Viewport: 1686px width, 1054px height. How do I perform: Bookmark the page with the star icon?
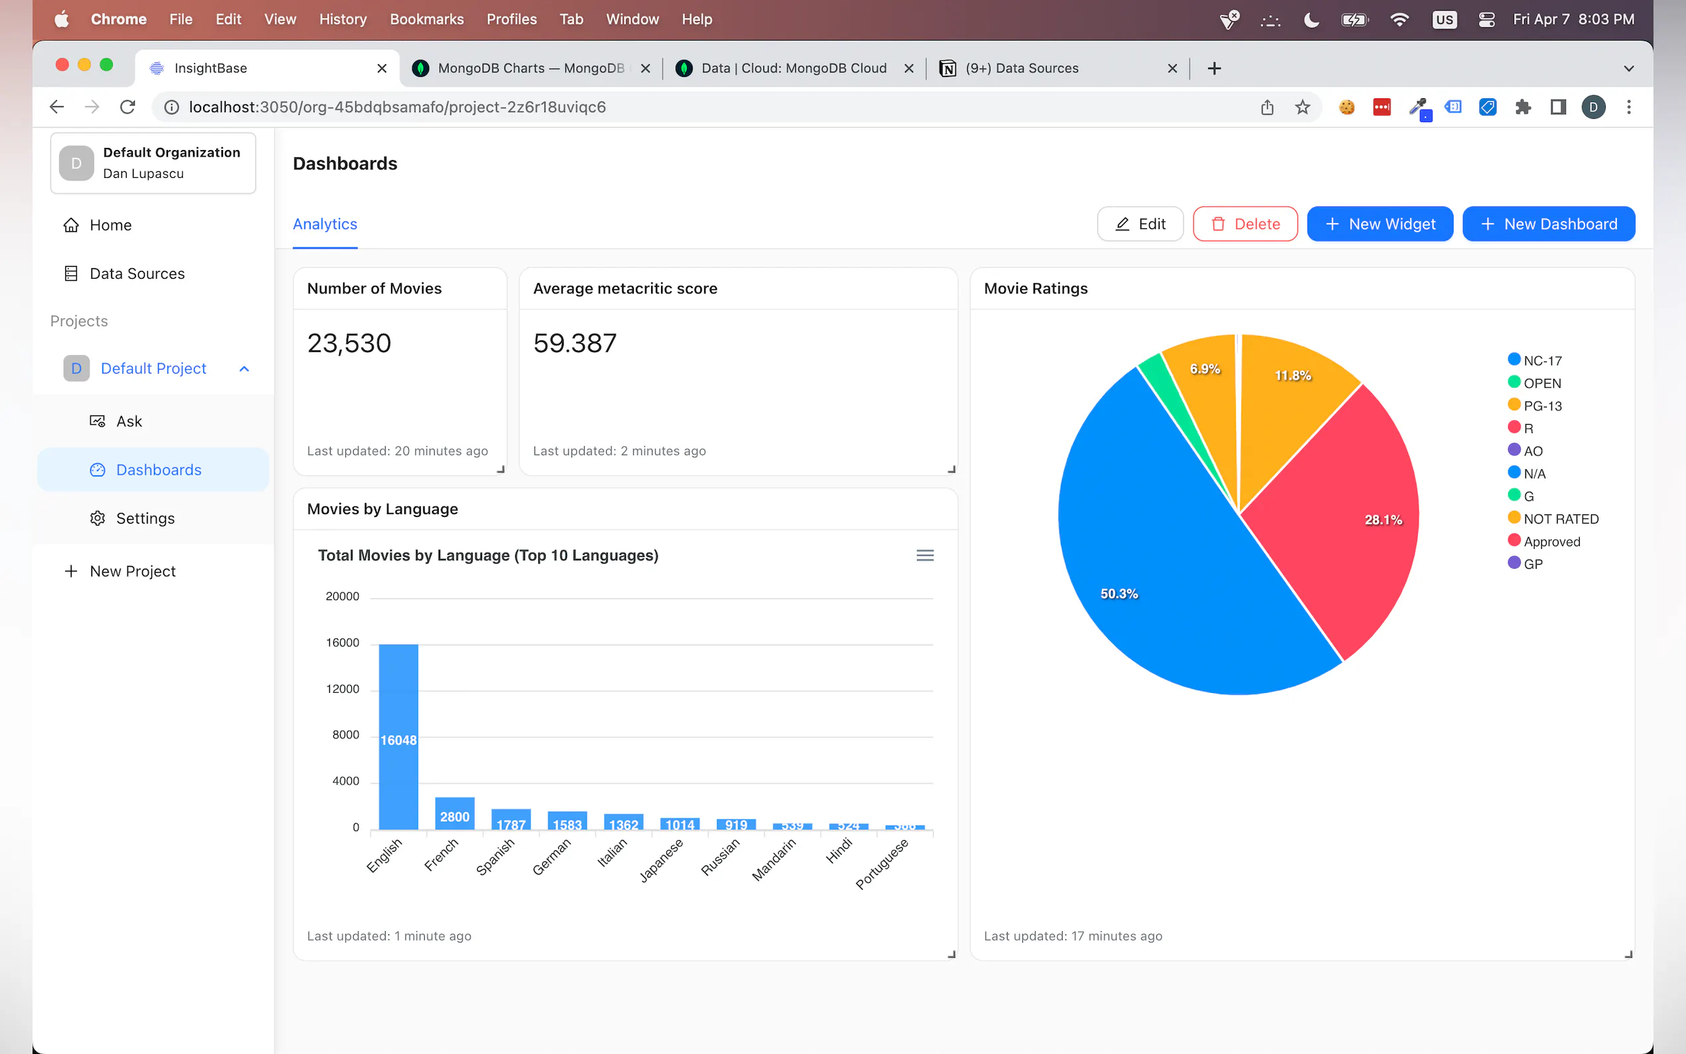coord(1302,107)
